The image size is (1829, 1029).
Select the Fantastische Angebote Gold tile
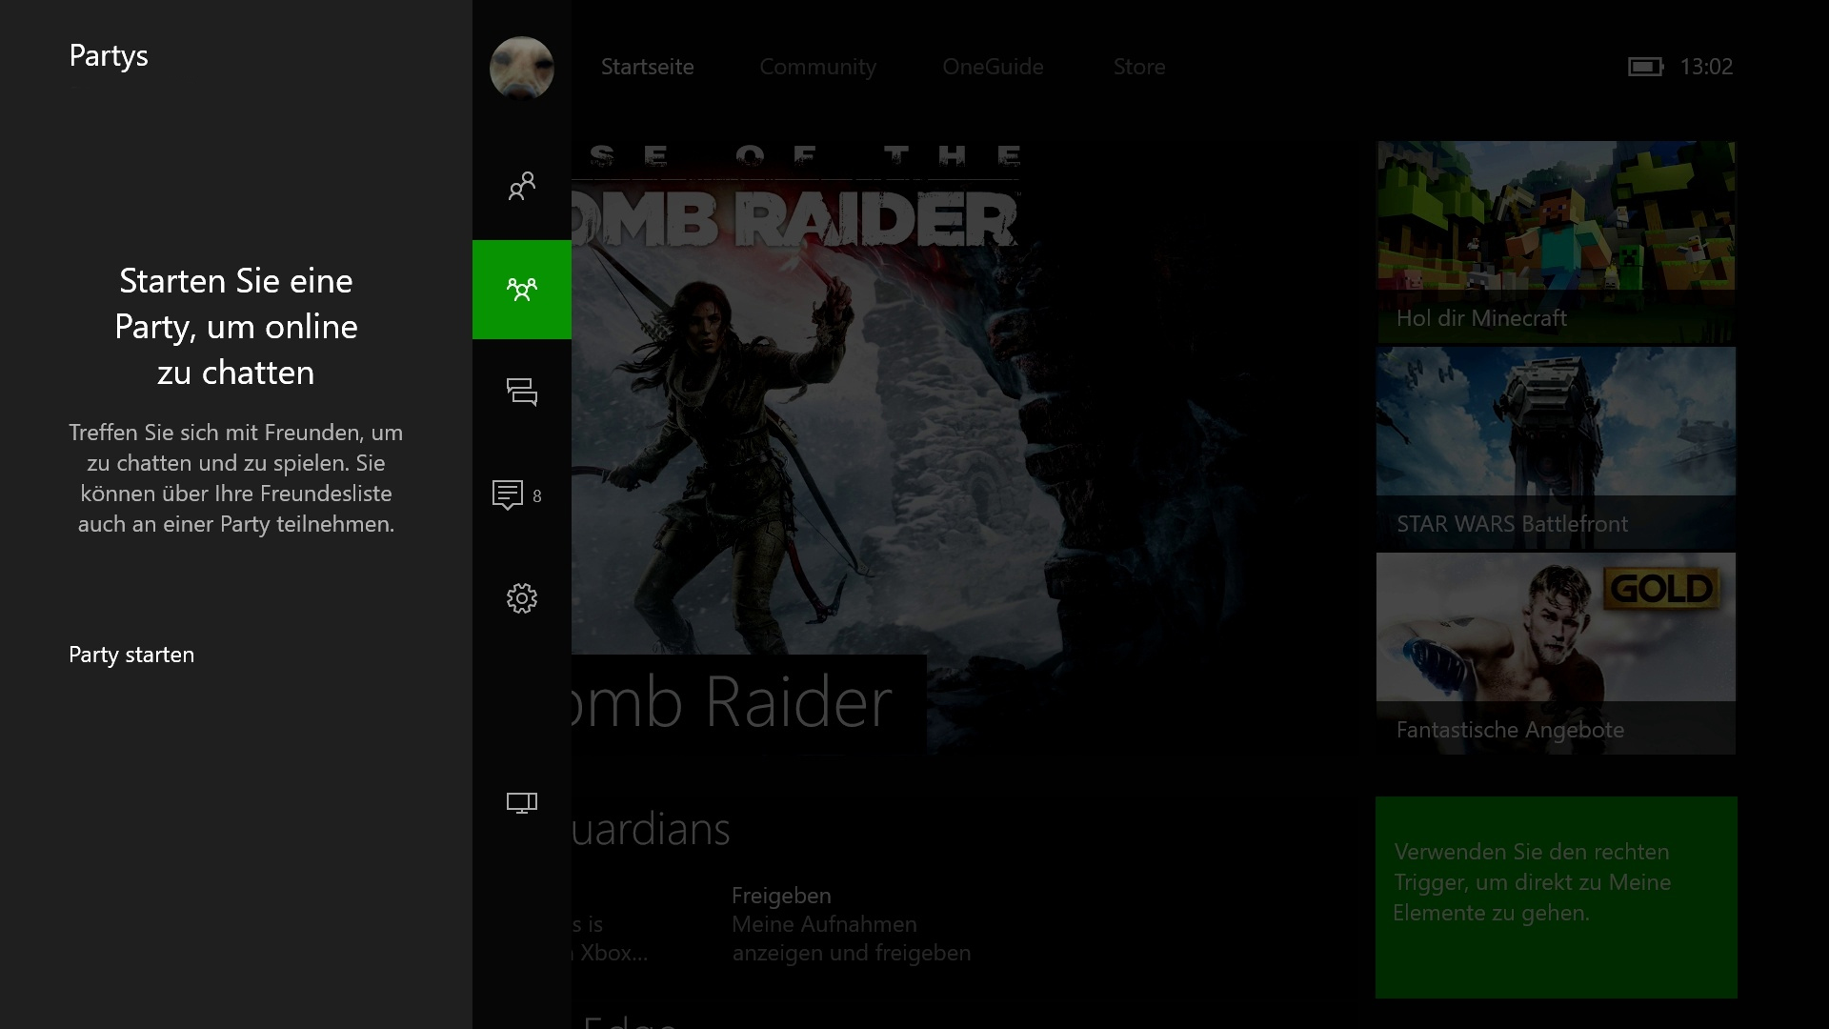[x=1555, y=654]
